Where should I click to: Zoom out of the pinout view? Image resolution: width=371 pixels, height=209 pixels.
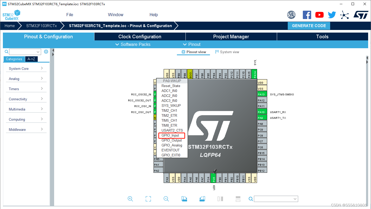click(x=166, y=199)
